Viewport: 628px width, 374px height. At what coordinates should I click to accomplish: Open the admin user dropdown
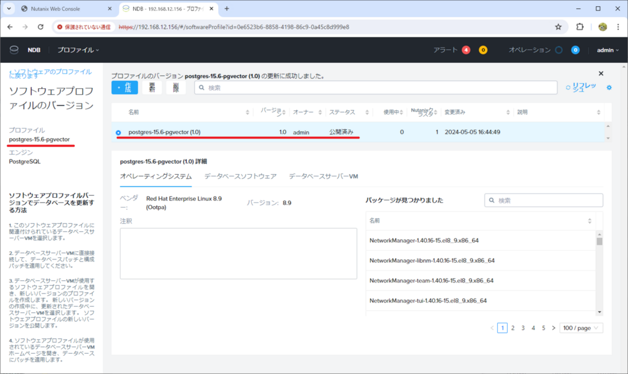[608, 50]
